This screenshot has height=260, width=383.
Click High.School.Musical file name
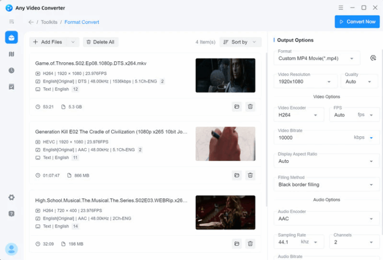[111, 201]
